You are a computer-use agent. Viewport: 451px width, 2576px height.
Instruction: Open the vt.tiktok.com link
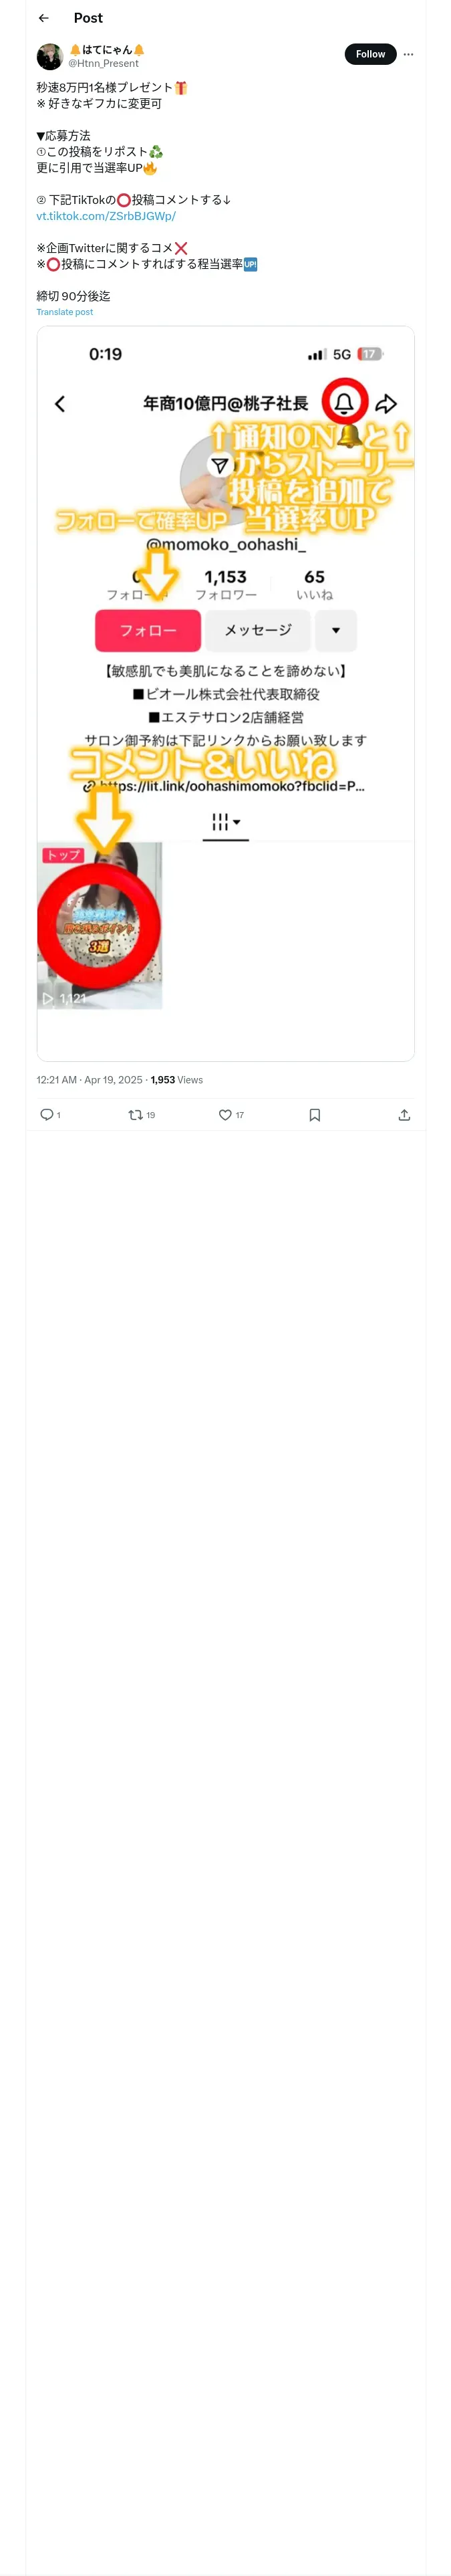coord(106,216)
